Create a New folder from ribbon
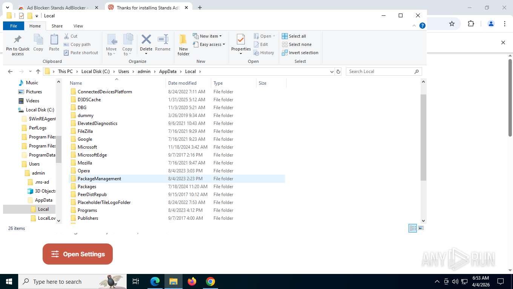 (x=183, y=45)
